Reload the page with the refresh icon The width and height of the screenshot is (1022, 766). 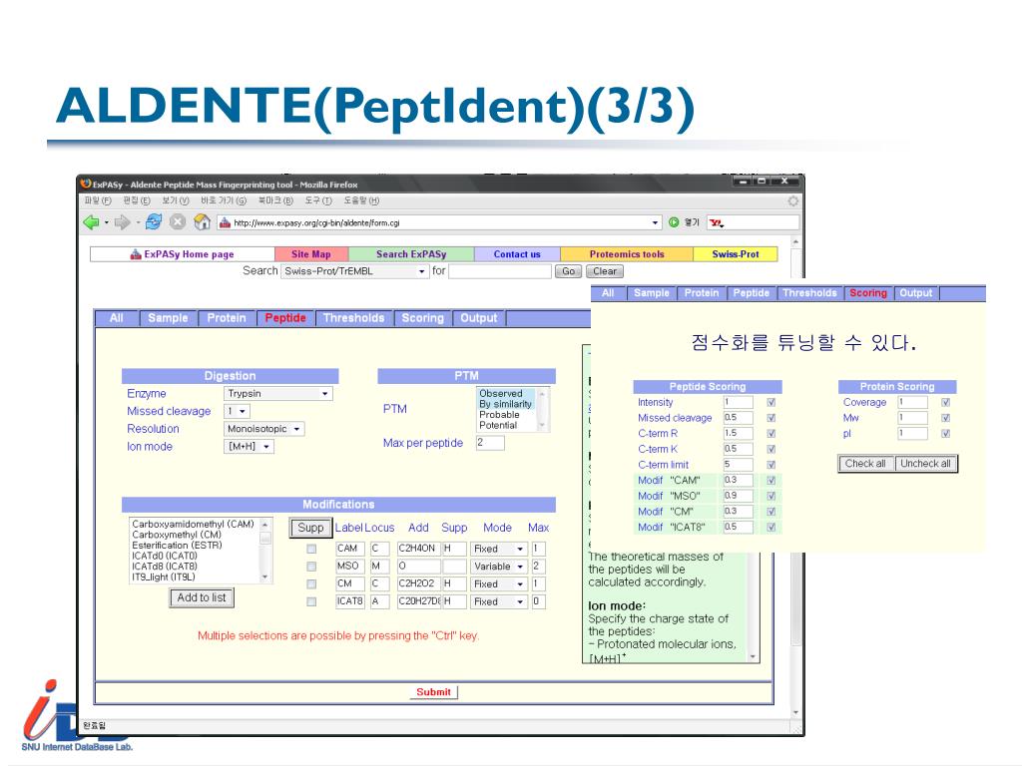coord(154,222)
